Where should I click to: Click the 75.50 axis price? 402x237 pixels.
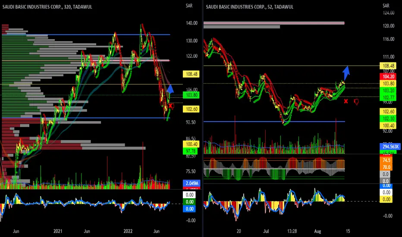coord(191,171)
